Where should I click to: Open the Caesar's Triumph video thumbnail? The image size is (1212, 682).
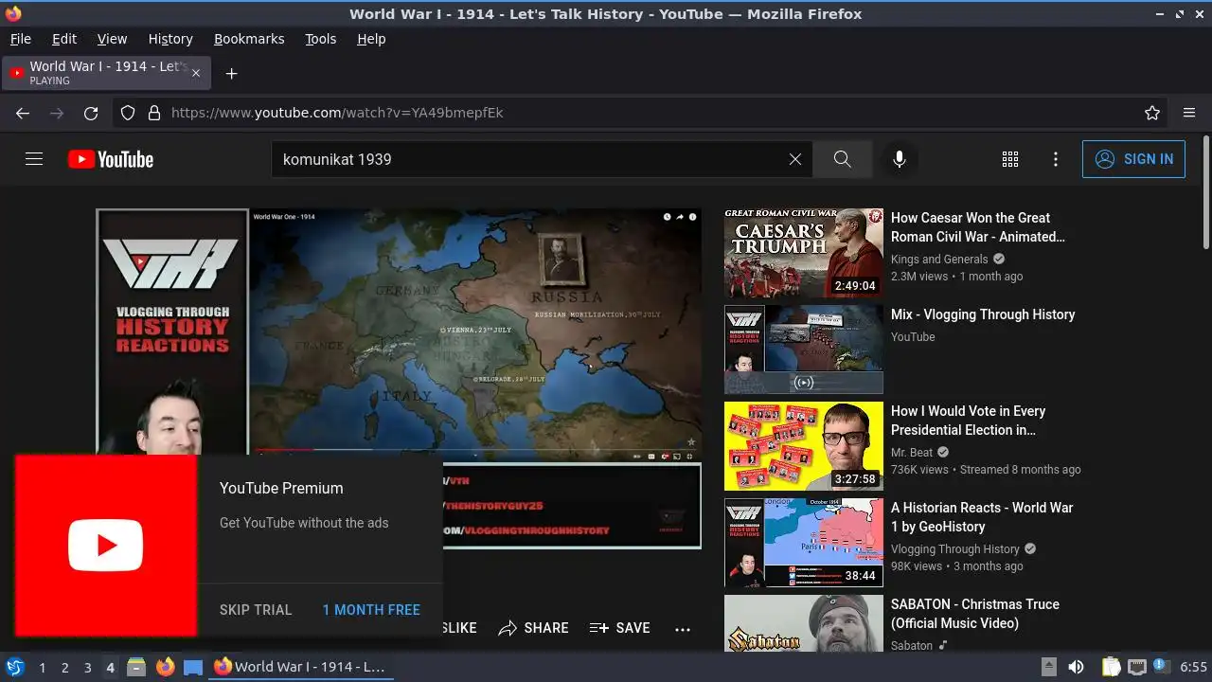(804, 253)
